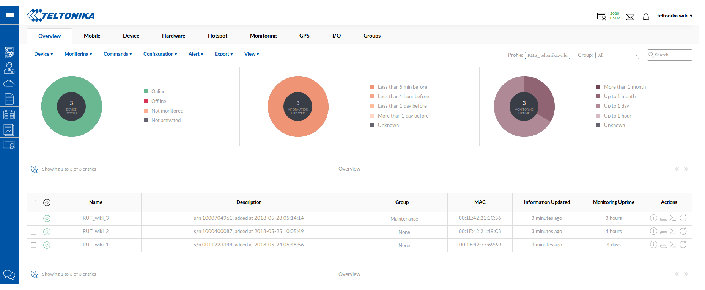
Task: Check the box for RUT_wiki_3
Action: 33,218
